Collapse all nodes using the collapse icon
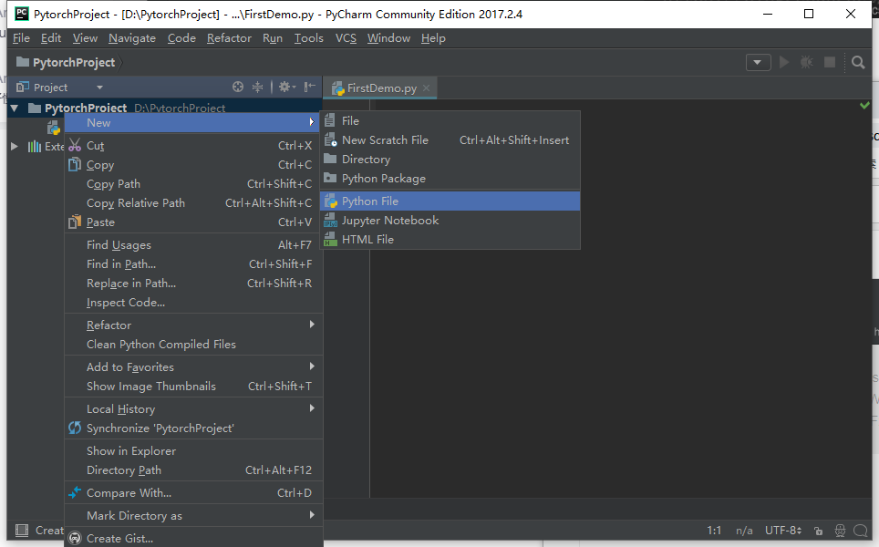Viewport: 879px width, 547px height. tap(258, 86)
